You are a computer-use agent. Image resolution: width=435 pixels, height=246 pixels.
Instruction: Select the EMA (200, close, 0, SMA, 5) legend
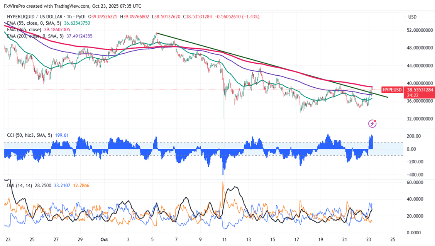tap(35, 36)
